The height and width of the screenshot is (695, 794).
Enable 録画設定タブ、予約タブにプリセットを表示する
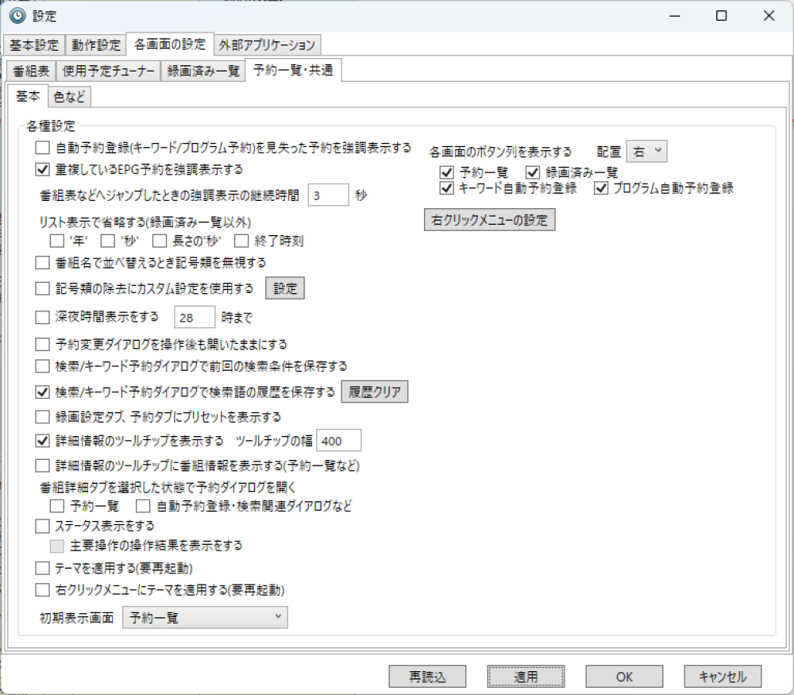(x=43, y=417)
